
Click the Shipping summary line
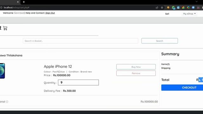coord(166,68)
